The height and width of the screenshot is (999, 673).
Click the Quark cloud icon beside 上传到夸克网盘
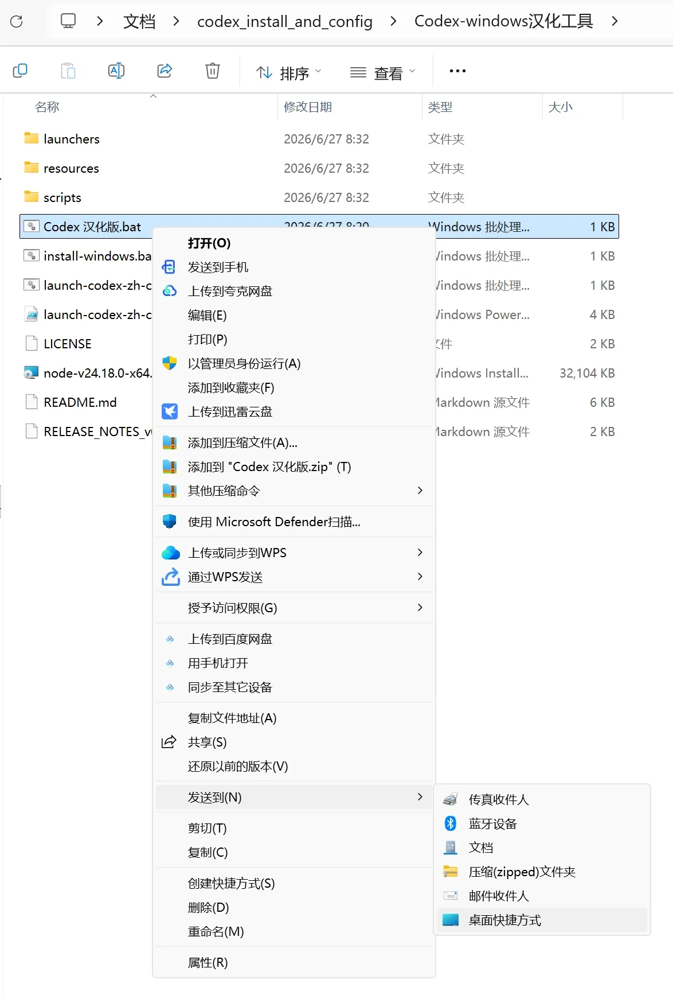tap(170, 291)
